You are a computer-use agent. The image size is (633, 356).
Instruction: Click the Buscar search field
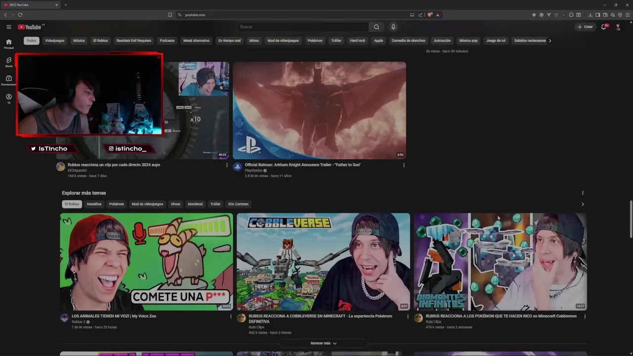click(x=302, y=27)
